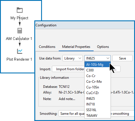Choose Cu-10Sn from the list
Image resolution: width=135 pixels, height=121 pixels.
point(98,87)
